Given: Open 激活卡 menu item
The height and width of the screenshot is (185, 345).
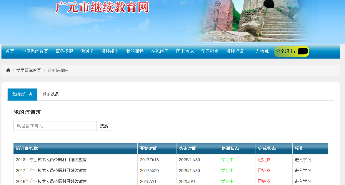Looking at the screenshot, I should 87,51.
